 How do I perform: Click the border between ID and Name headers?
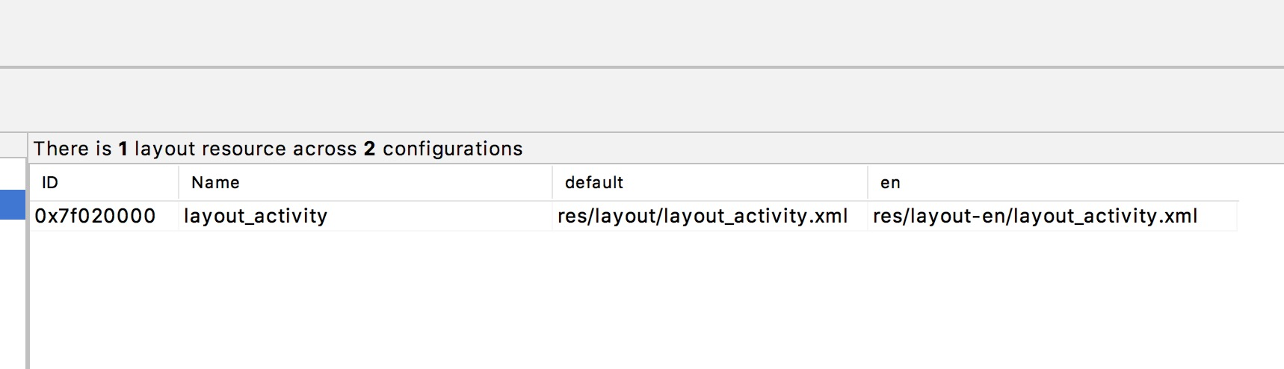pyautogui.click(x=179, y=183)
